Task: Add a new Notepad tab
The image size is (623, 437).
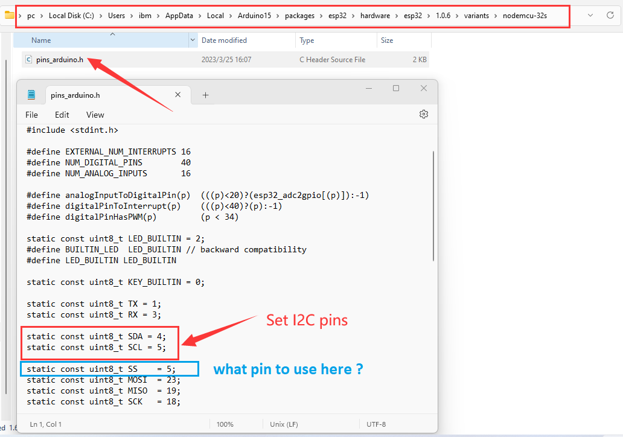Action: coord(205,95)
